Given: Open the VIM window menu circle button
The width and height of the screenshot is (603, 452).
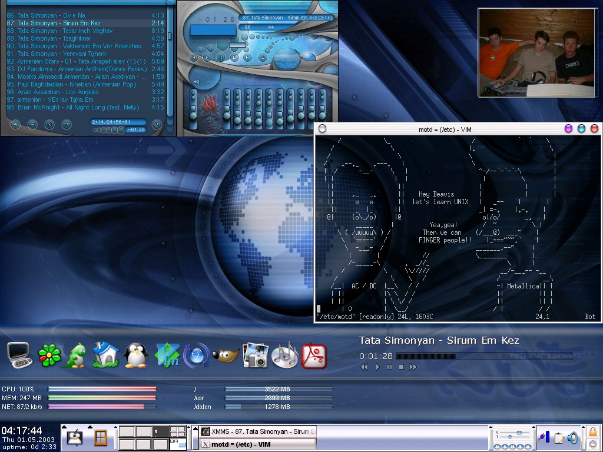Looking at the screenshot, I should click(322, 129).
